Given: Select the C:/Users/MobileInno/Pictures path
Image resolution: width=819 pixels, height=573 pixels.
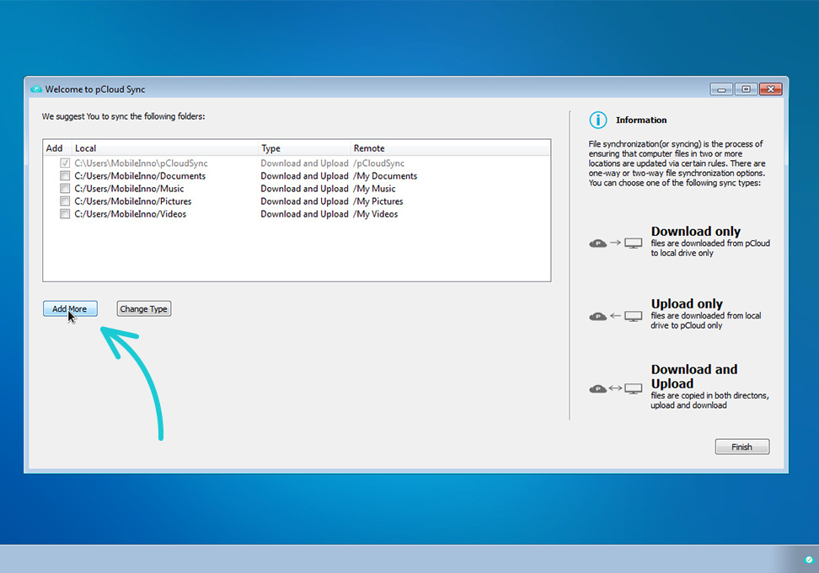Looking at the screenshot, I should [132, 201].
